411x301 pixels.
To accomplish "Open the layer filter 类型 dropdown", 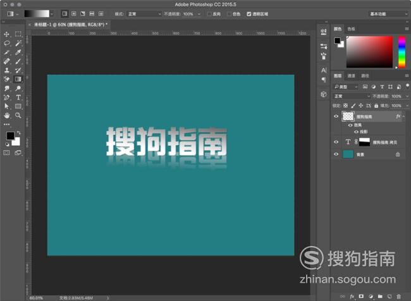I will (x=345, y=87).
